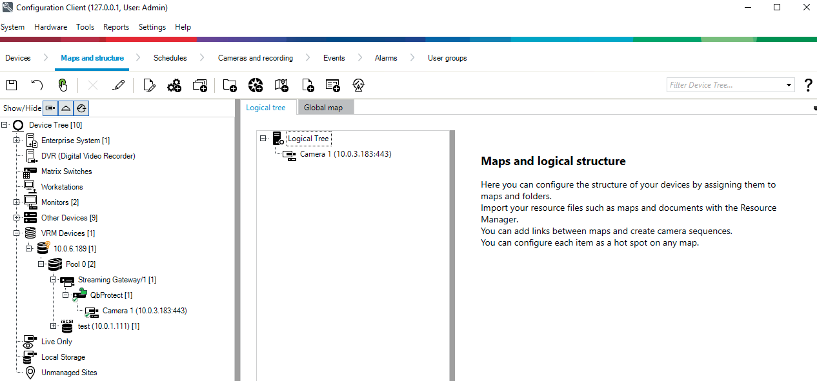Image resolution: width=817 pixels, height=381 pixels.
Task: Click the gears with plus icon
Action: coord(174,85)
